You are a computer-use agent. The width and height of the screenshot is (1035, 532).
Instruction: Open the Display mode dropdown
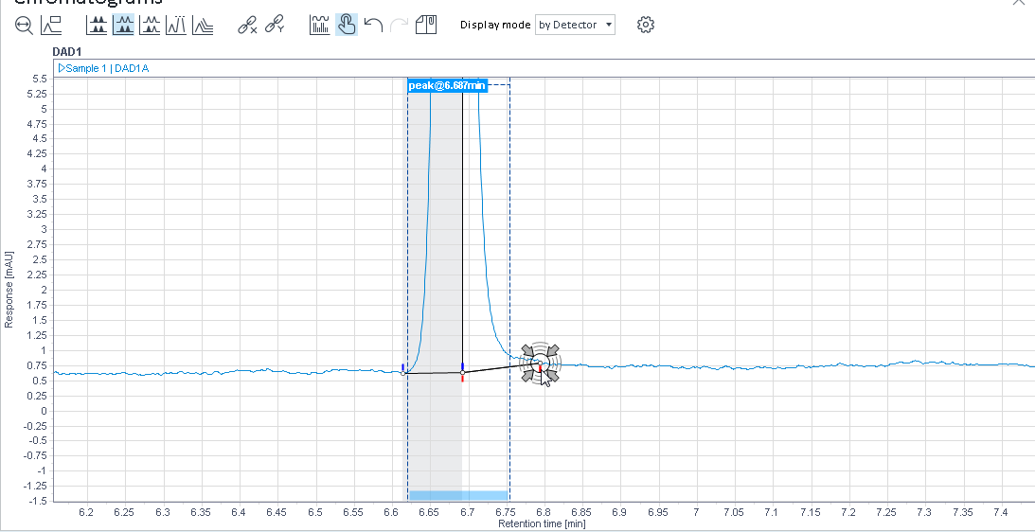(575, 25)
